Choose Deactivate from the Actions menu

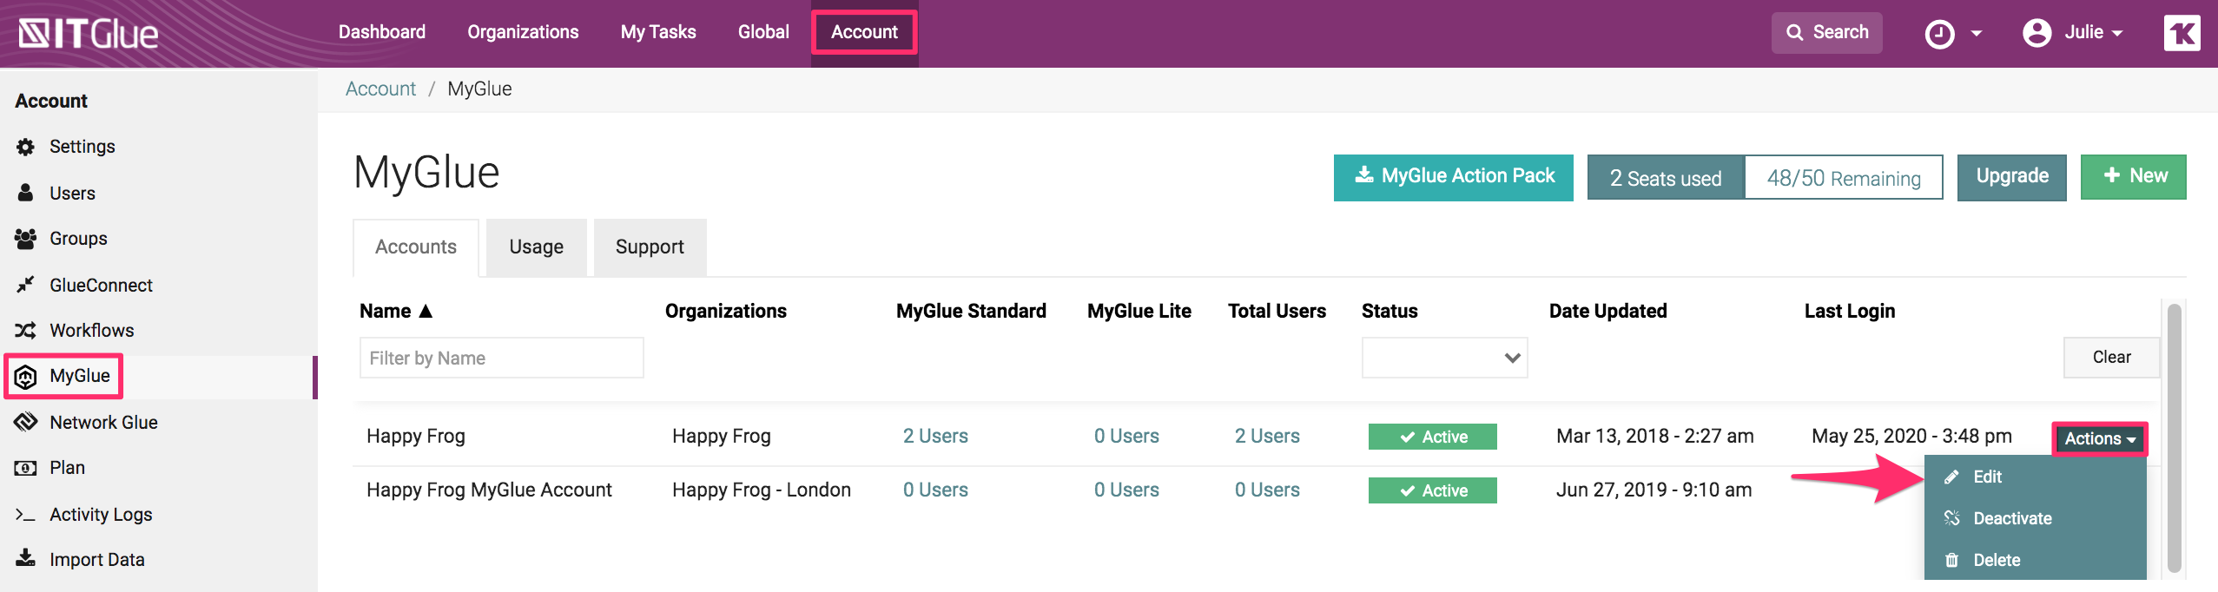[2011, 518]
